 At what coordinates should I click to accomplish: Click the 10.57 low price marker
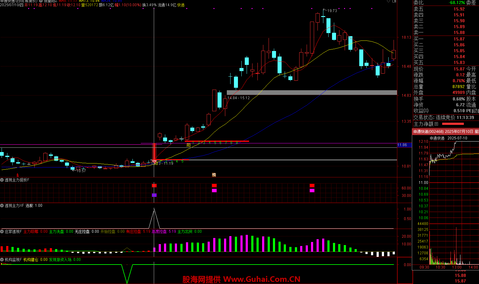[81, 171]
